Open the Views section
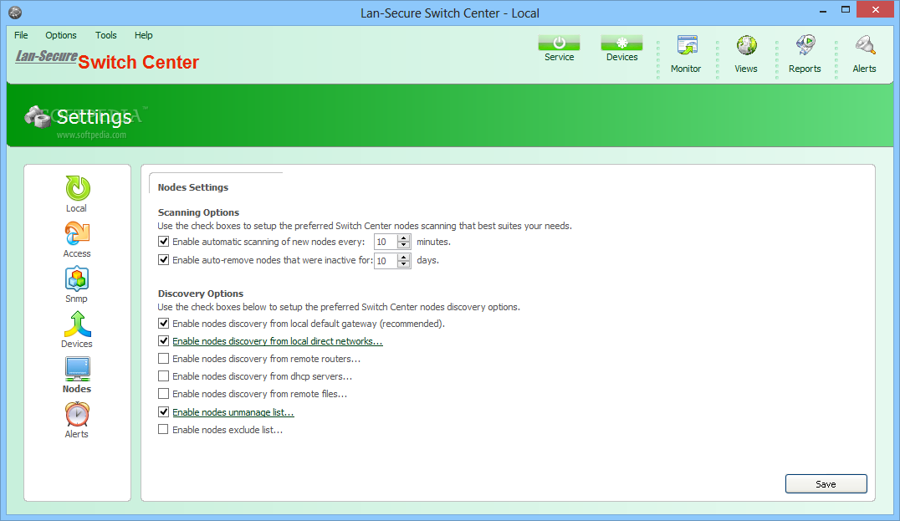The image size is (900, 521). [x=745, y=54]
